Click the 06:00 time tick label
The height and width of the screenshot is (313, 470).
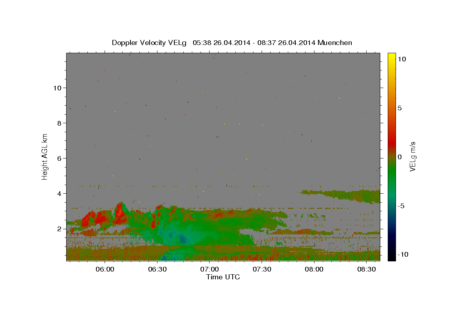pyautogui.click(x=105, y=270)
